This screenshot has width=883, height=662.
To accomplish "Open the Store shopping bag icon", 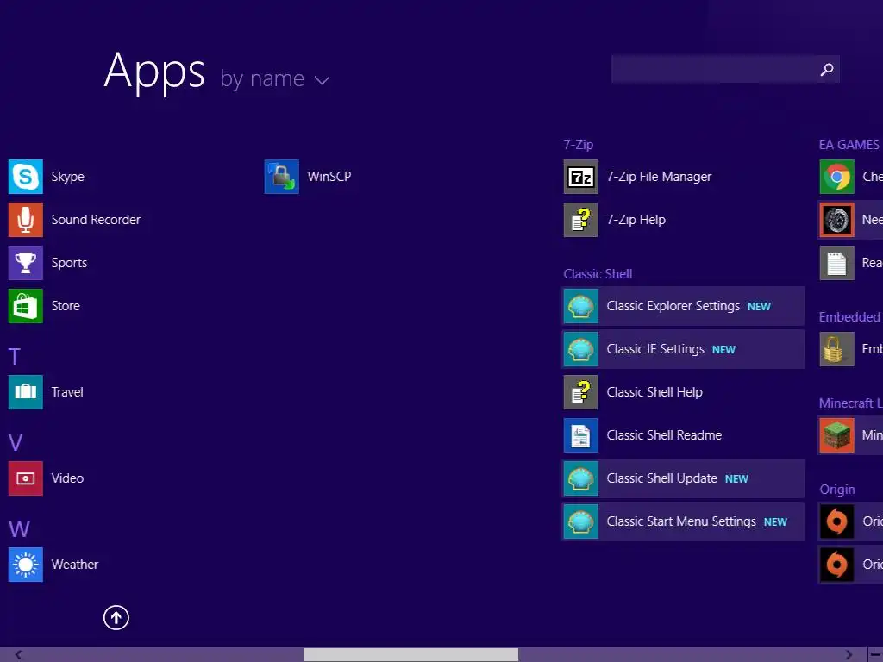I will (25, 306).
